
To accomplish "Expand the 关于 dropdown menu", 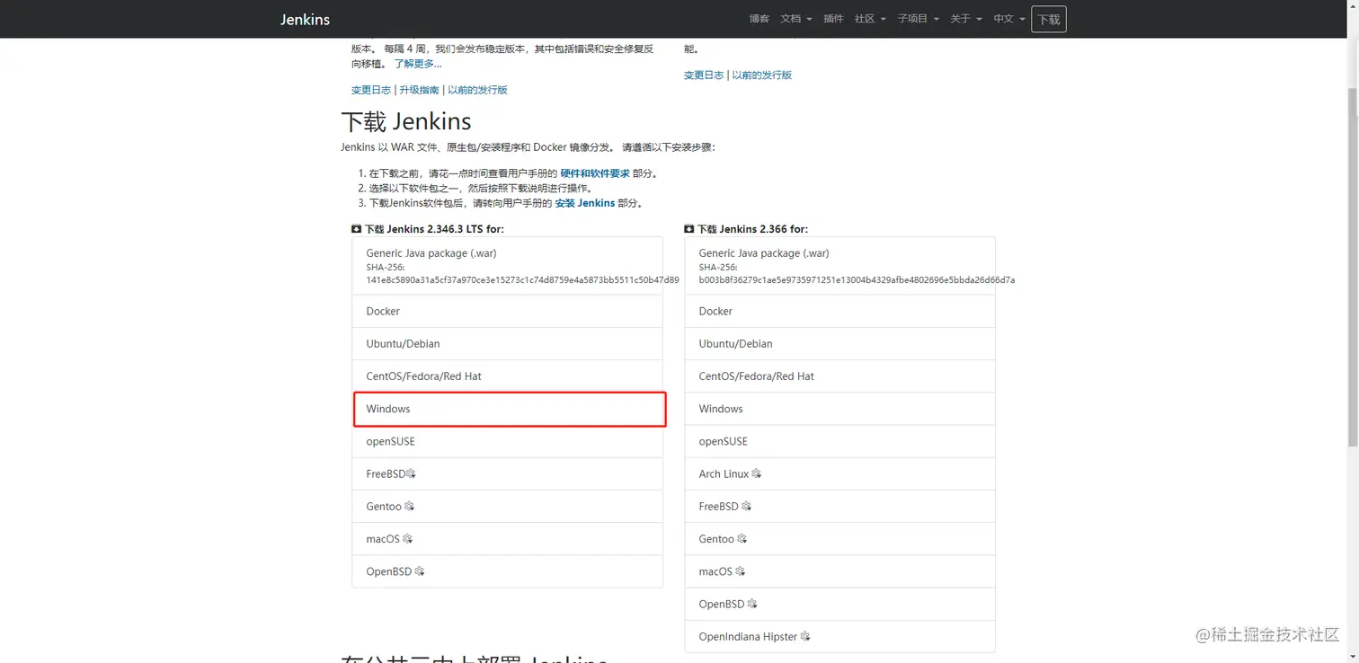I will 966,19.
